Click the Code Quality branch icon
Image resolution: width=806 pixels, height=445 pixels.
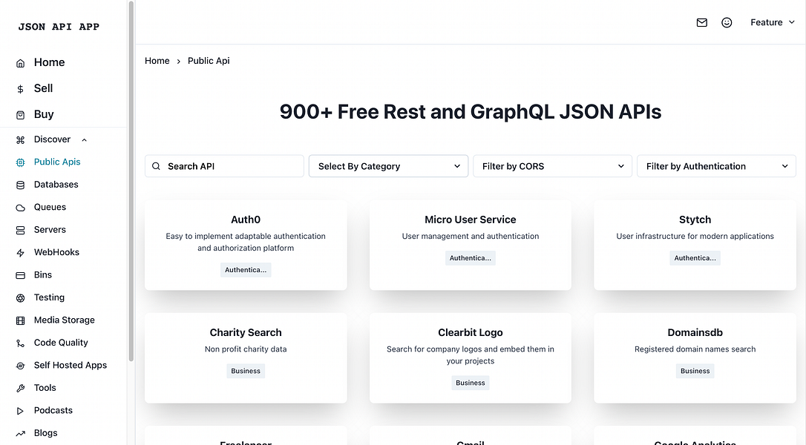click(x=21, y=343)
